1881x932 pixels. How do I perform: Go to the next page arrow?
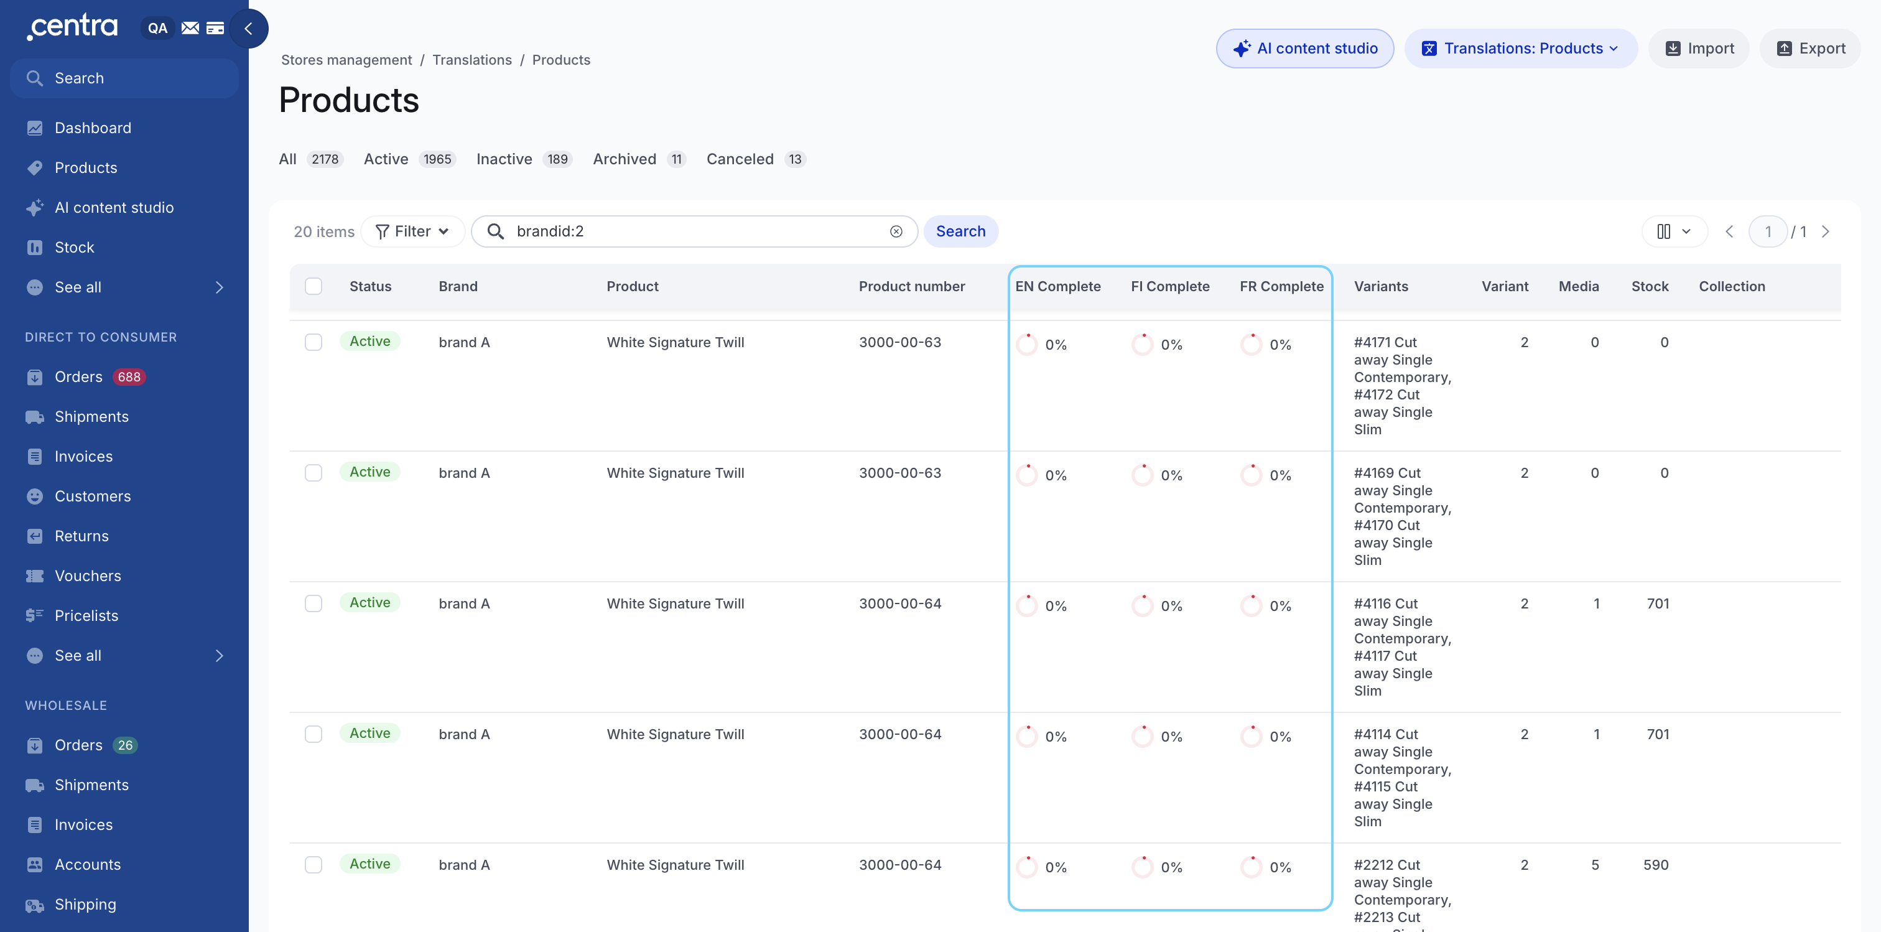[1826, 231]
